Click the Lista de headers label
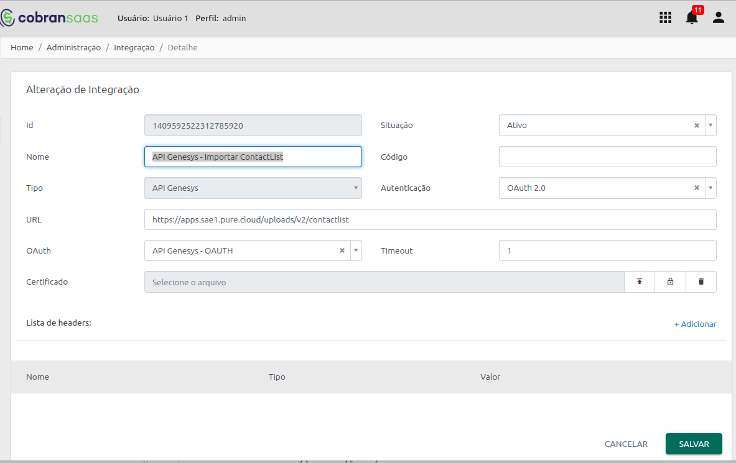736x463 pixels. [x=58, y=323]
